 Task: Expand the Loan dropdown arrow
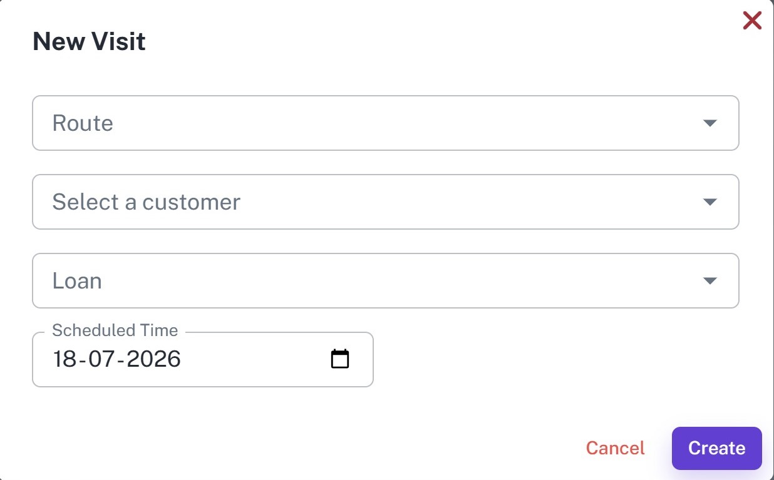(710, 281)
